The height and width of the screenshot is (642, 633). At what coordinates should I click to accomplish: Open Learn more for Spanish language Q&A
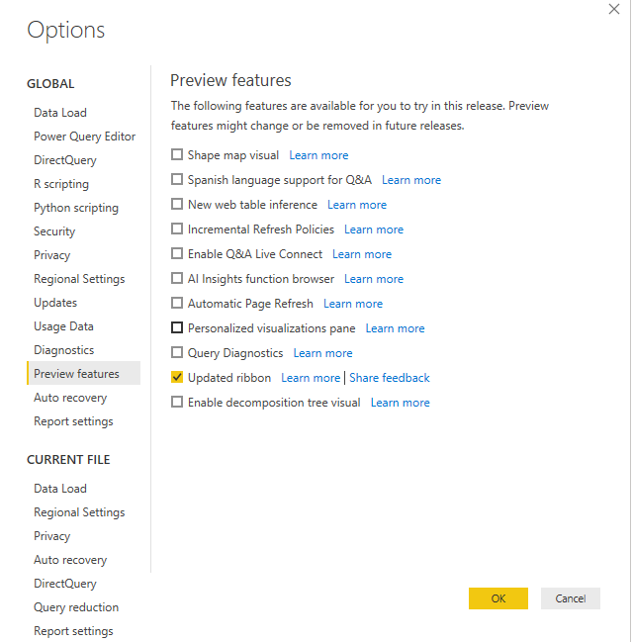point(411,180)
